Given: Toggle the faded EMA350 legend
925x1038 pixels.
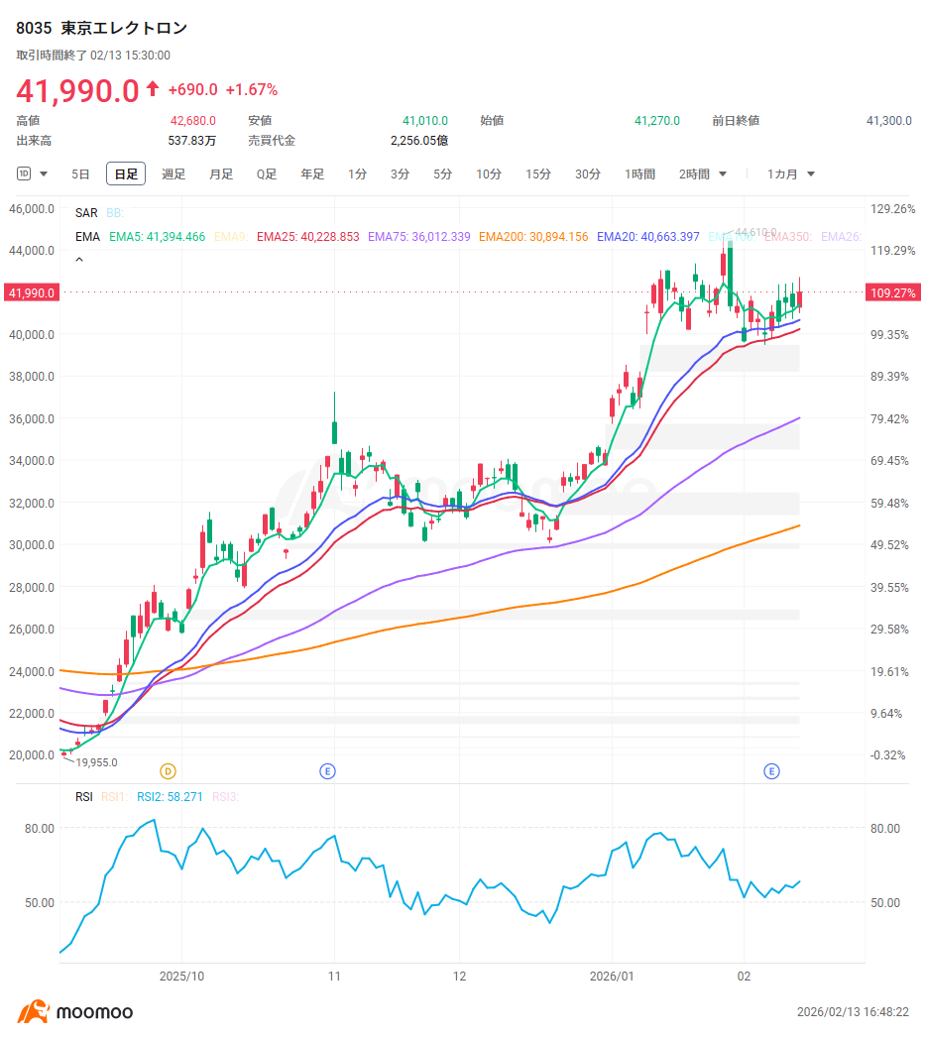Looking at the screenshot, I should [788, 236].
